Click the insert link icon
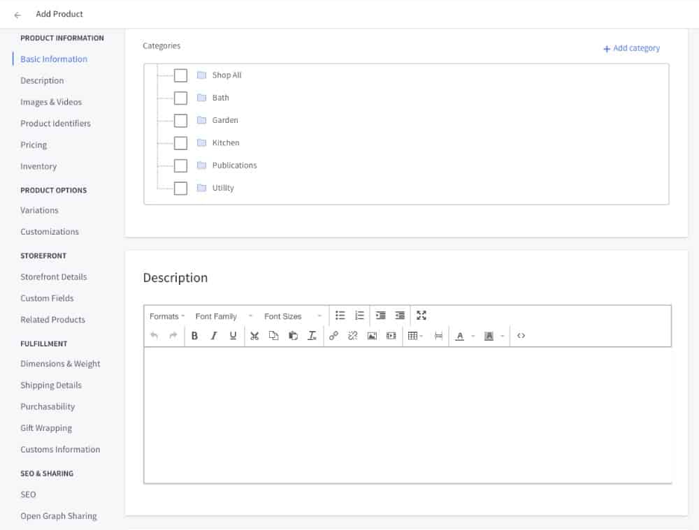 pyautogui.click(x=333, y=336)
